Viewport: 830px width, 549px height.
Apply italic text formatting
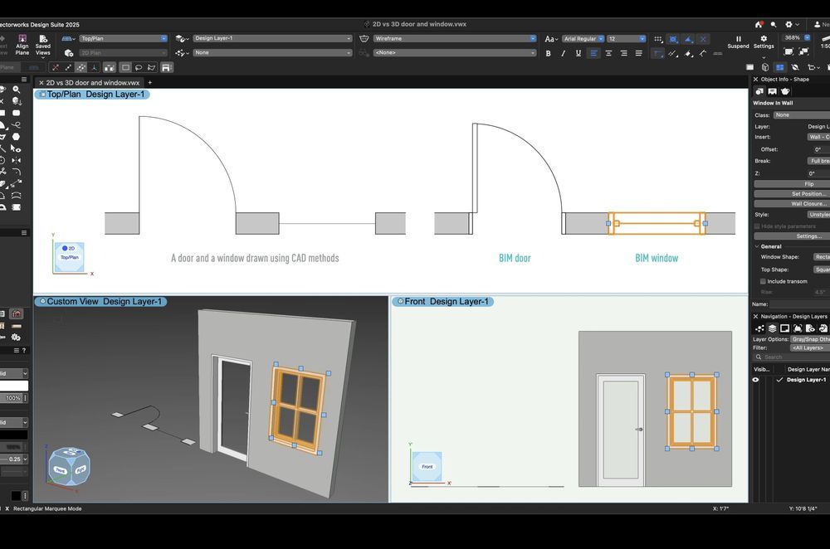pyautogui.click(x=563, y=53)
